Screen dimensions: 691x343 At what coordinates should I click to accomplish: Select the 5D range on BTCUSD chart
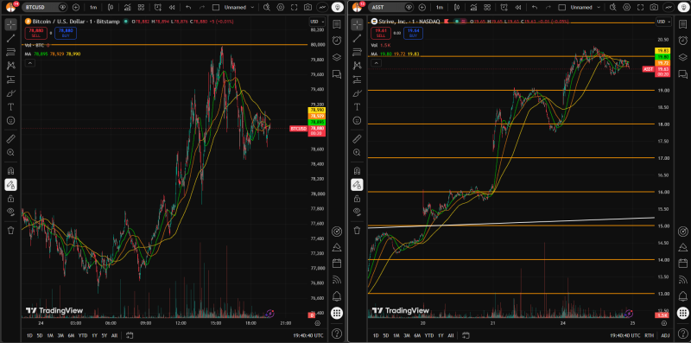pyautogui.click(x=40, y=335)
